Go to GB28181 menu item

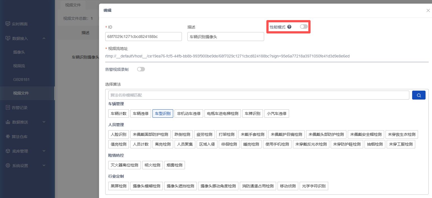21,79
